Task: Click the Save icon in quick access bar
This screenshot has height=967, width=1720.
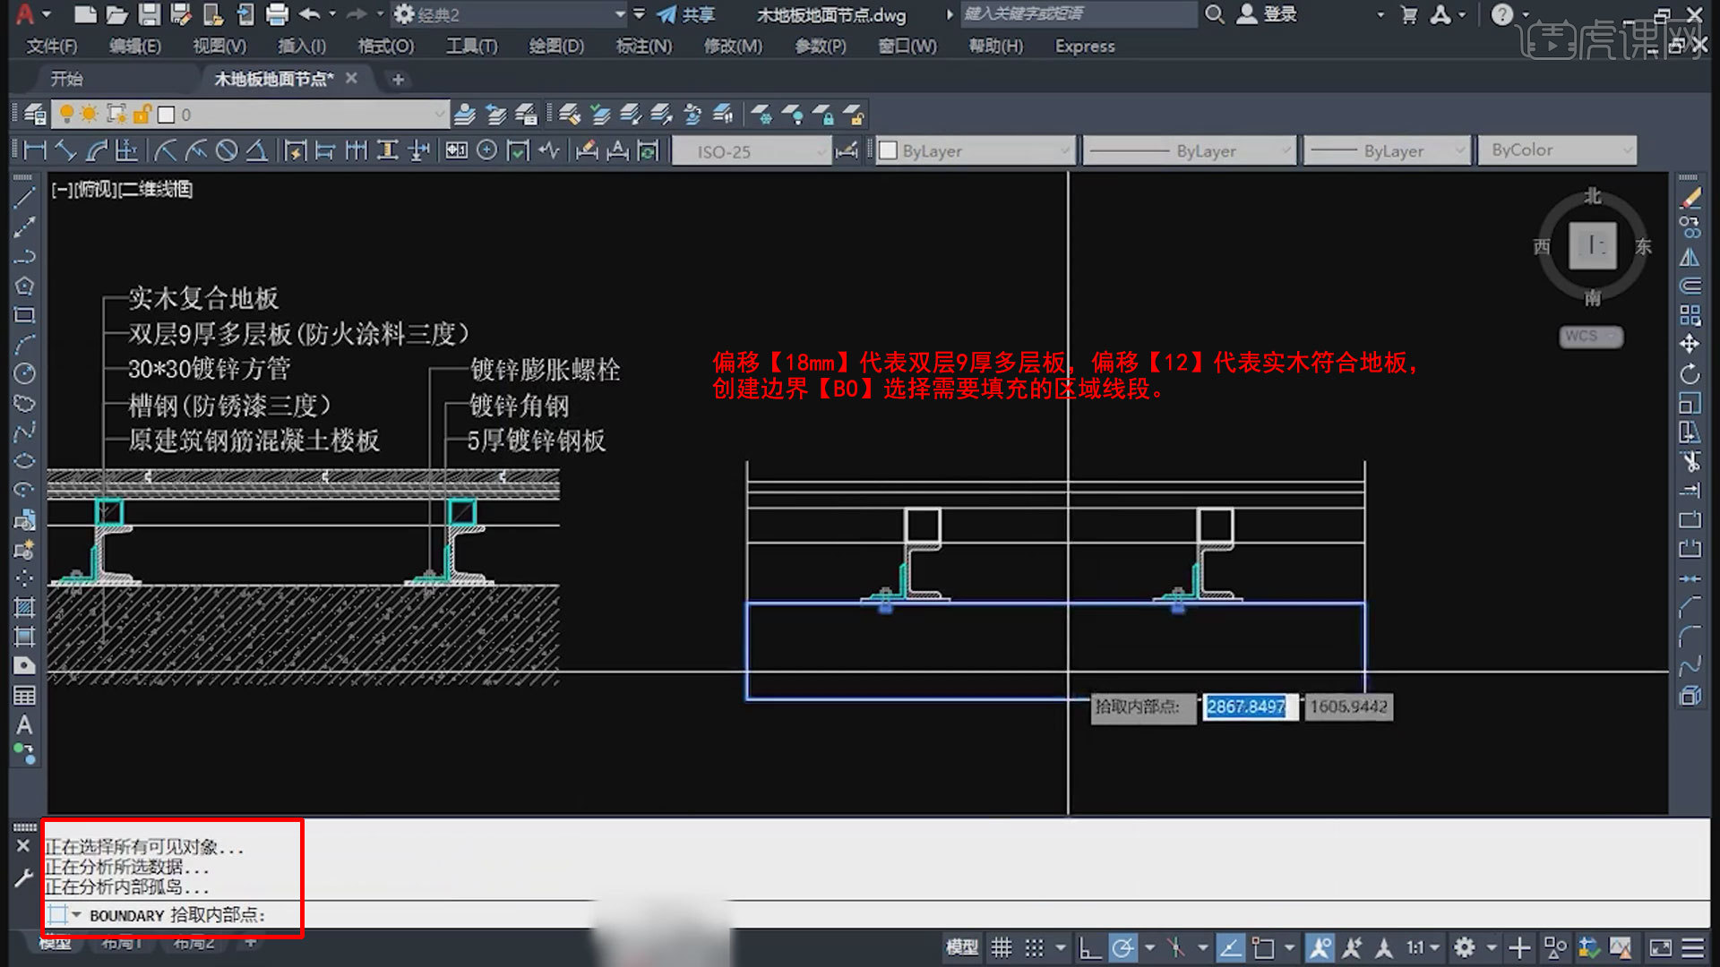Action: [149, 14]
